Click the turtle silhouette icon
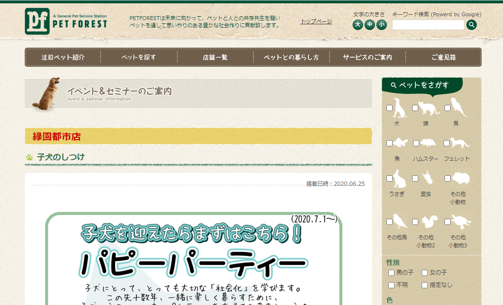 pos(461,222)
